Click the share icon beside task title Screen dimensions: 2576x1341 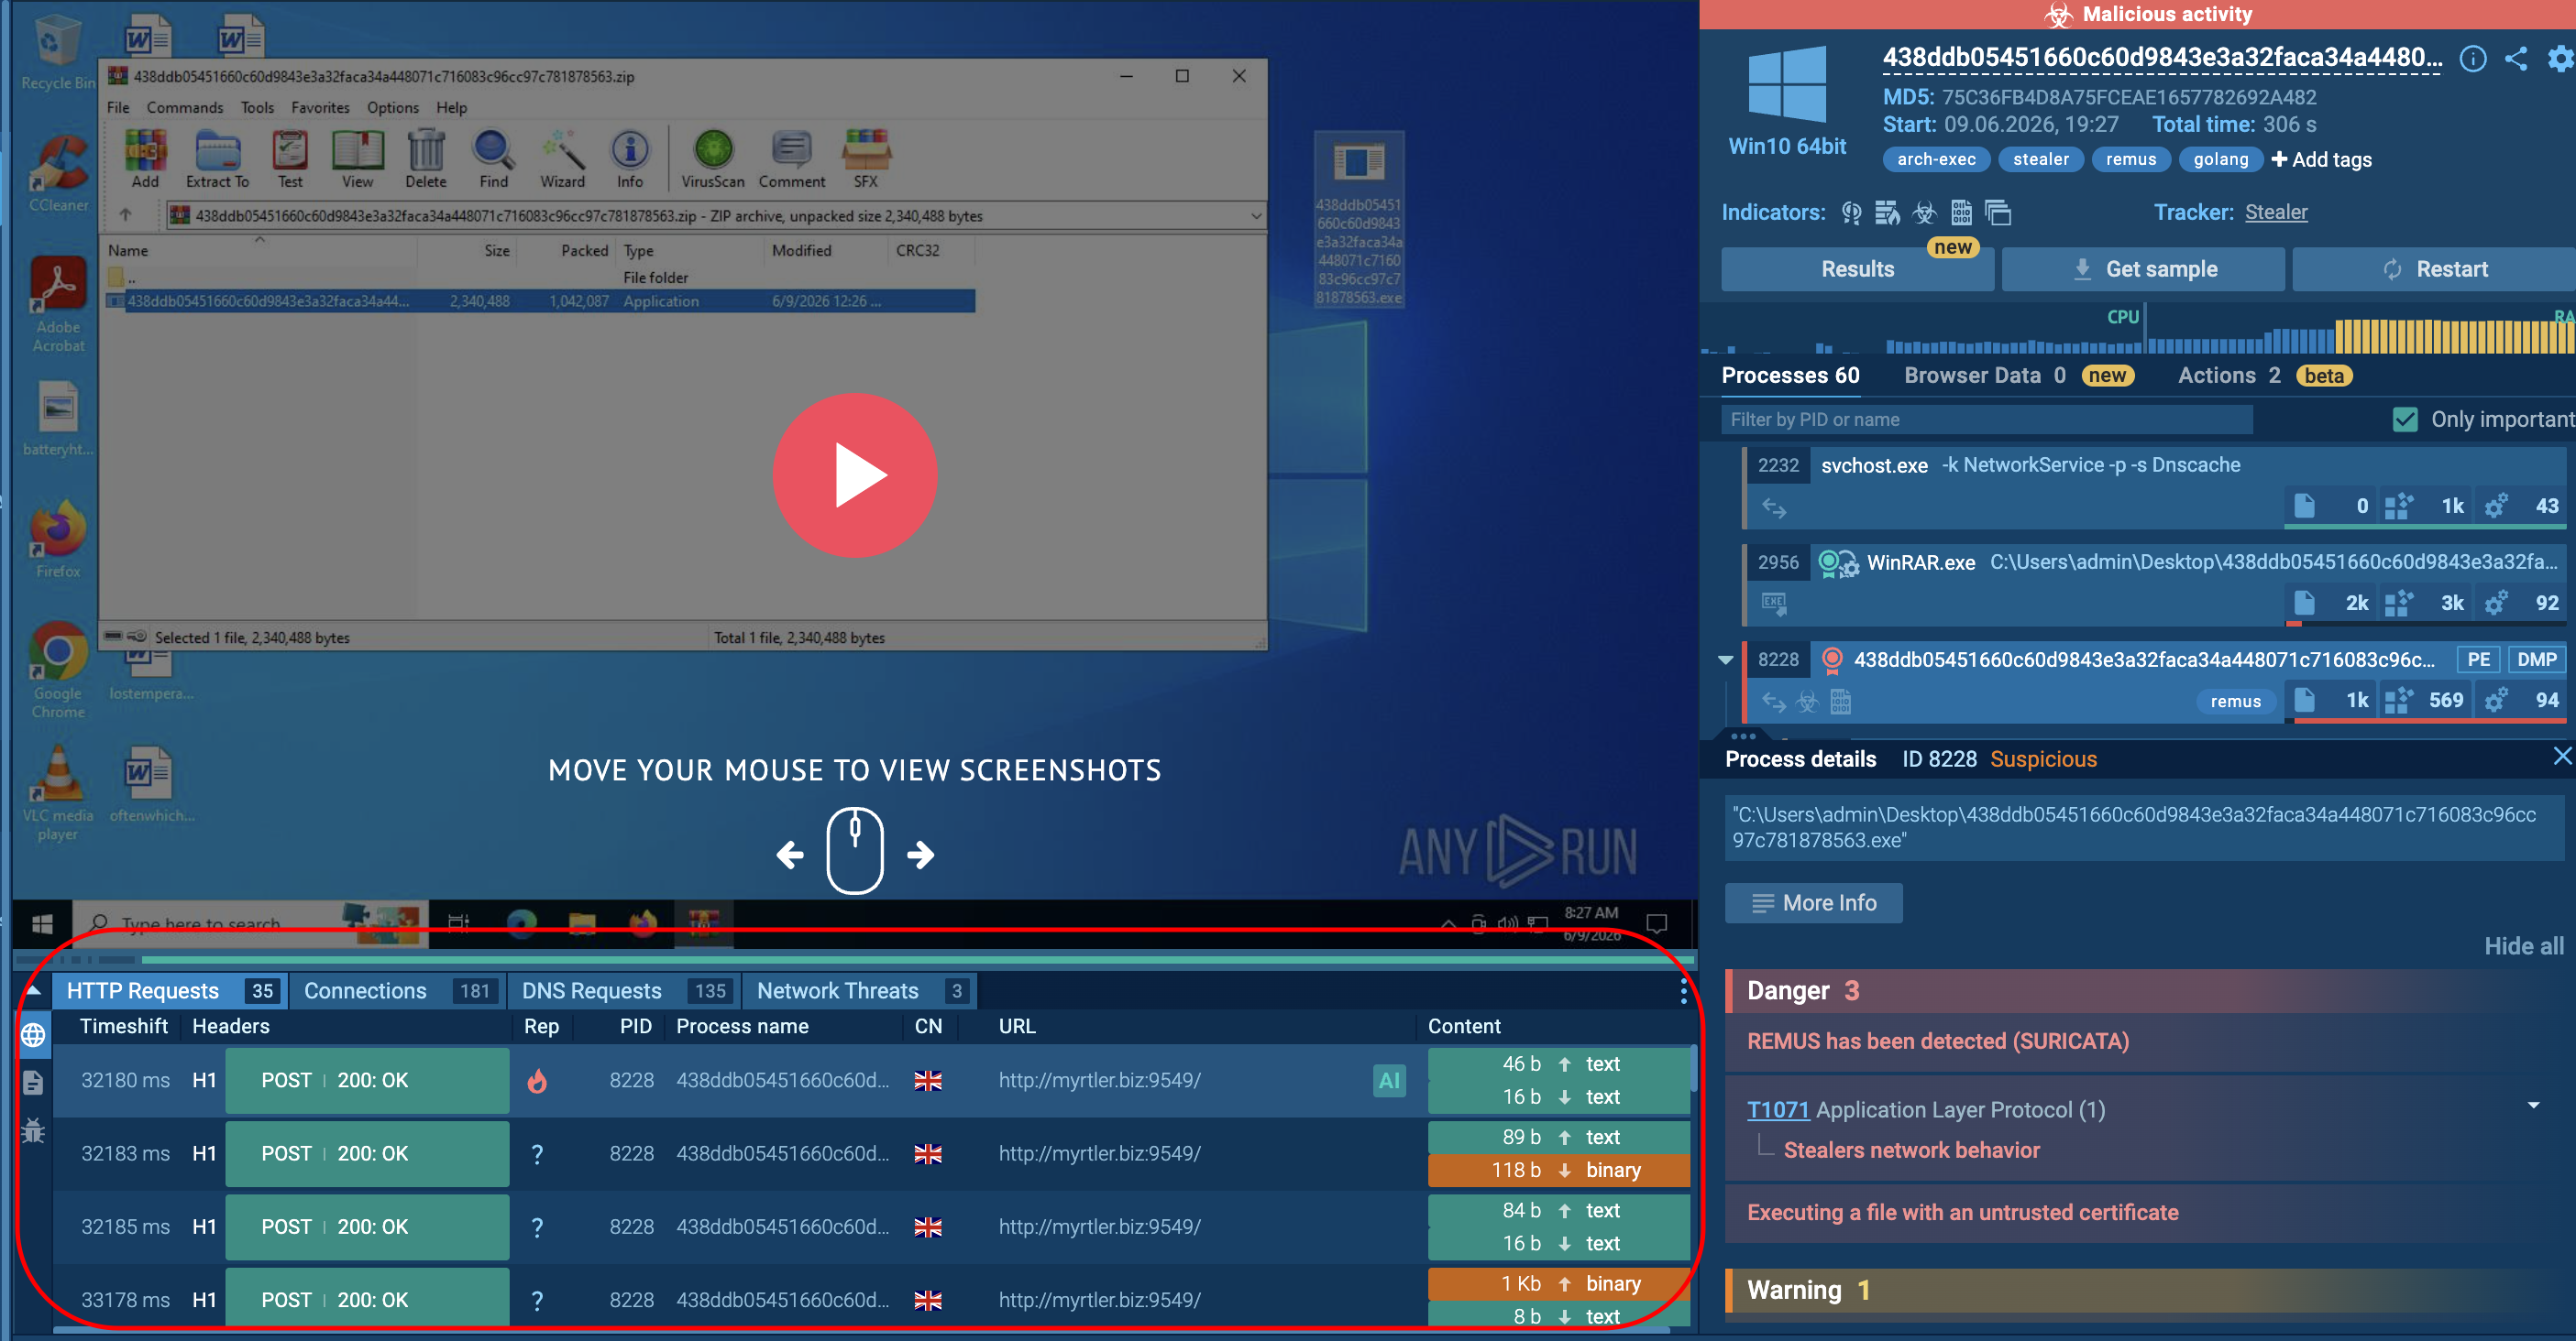pos(2516,59)
